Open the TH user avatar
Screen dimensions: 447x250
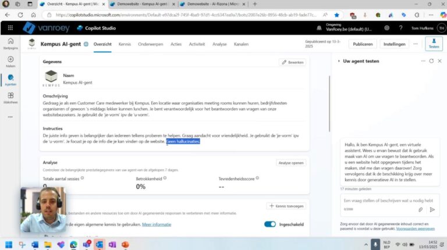pyautogui.click(x=442, y=28)
